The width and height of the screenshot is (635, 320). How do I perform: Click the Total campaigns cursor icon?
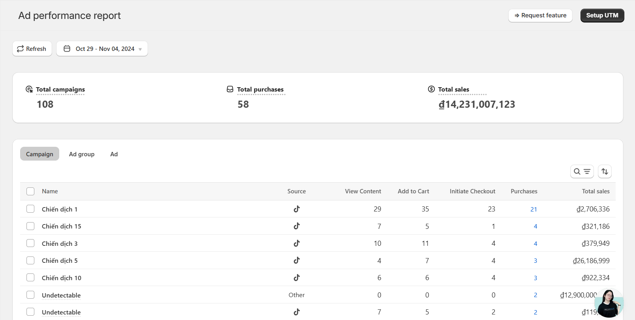(x=29, y=89)
